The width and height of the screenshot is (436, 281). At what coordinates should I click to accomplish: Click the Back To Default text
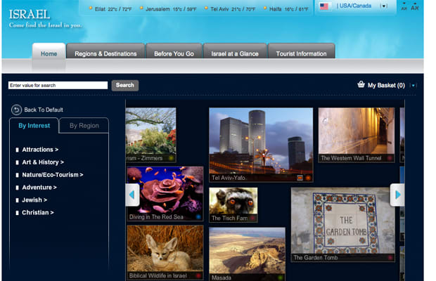pyautogui.click(x=44, y=110)
